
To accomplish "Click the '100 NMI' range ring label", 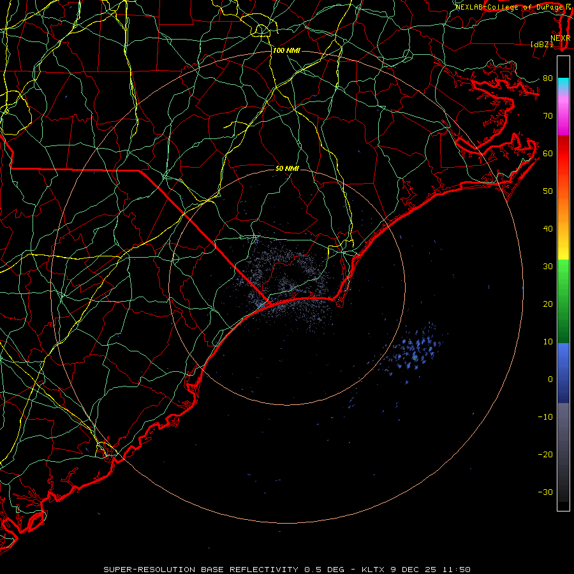I will point(286,50).
